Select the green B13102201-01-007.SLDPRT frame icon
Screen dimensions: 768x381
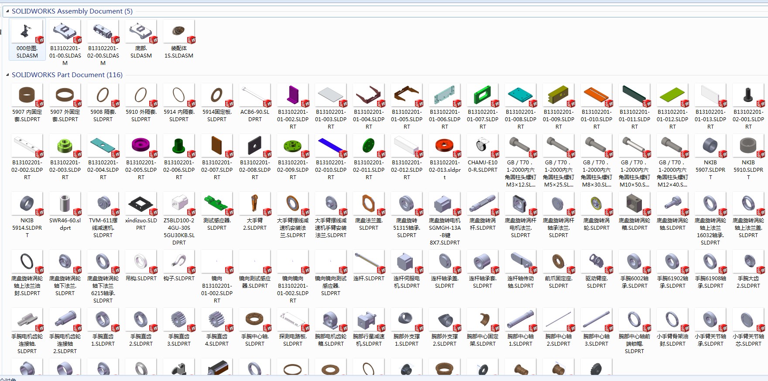click(483, 95)
